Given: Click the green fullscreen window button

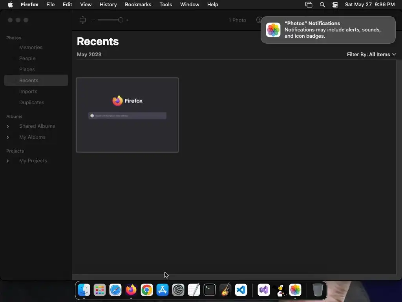Looking at the screenshot, I should click(26, 20).
